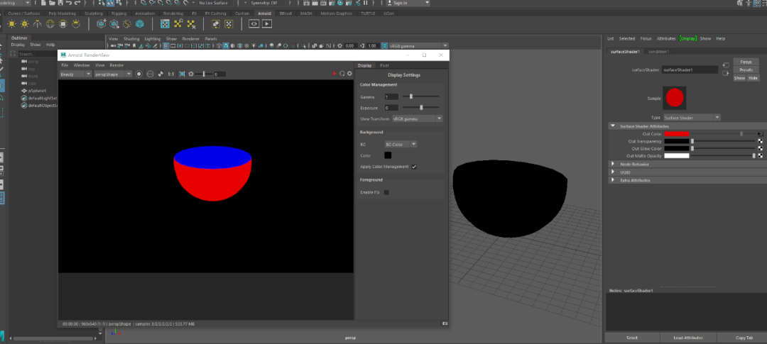Click the Load Attributes button
The width and height of the screenshot is (767, 344).
(x=688, y=338)
